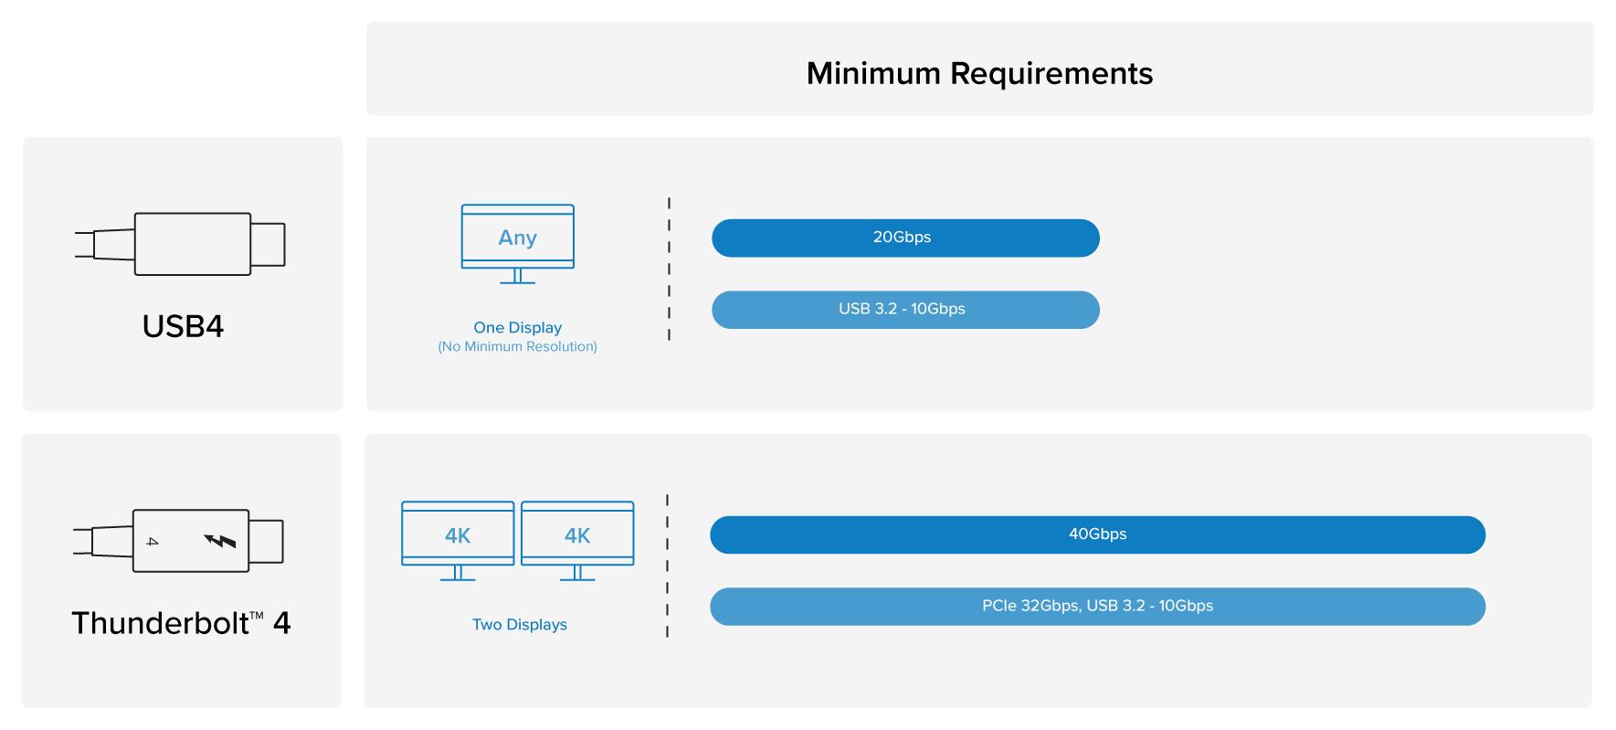This screenshot has height=730, width=1616.
Task: Click the Two Displays caption
Action: point(519,625)
